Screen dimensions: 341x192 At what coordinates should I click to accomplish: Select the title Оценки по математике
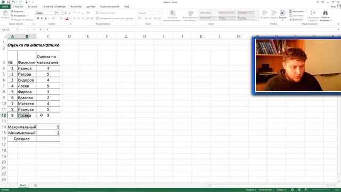[33, 45]
